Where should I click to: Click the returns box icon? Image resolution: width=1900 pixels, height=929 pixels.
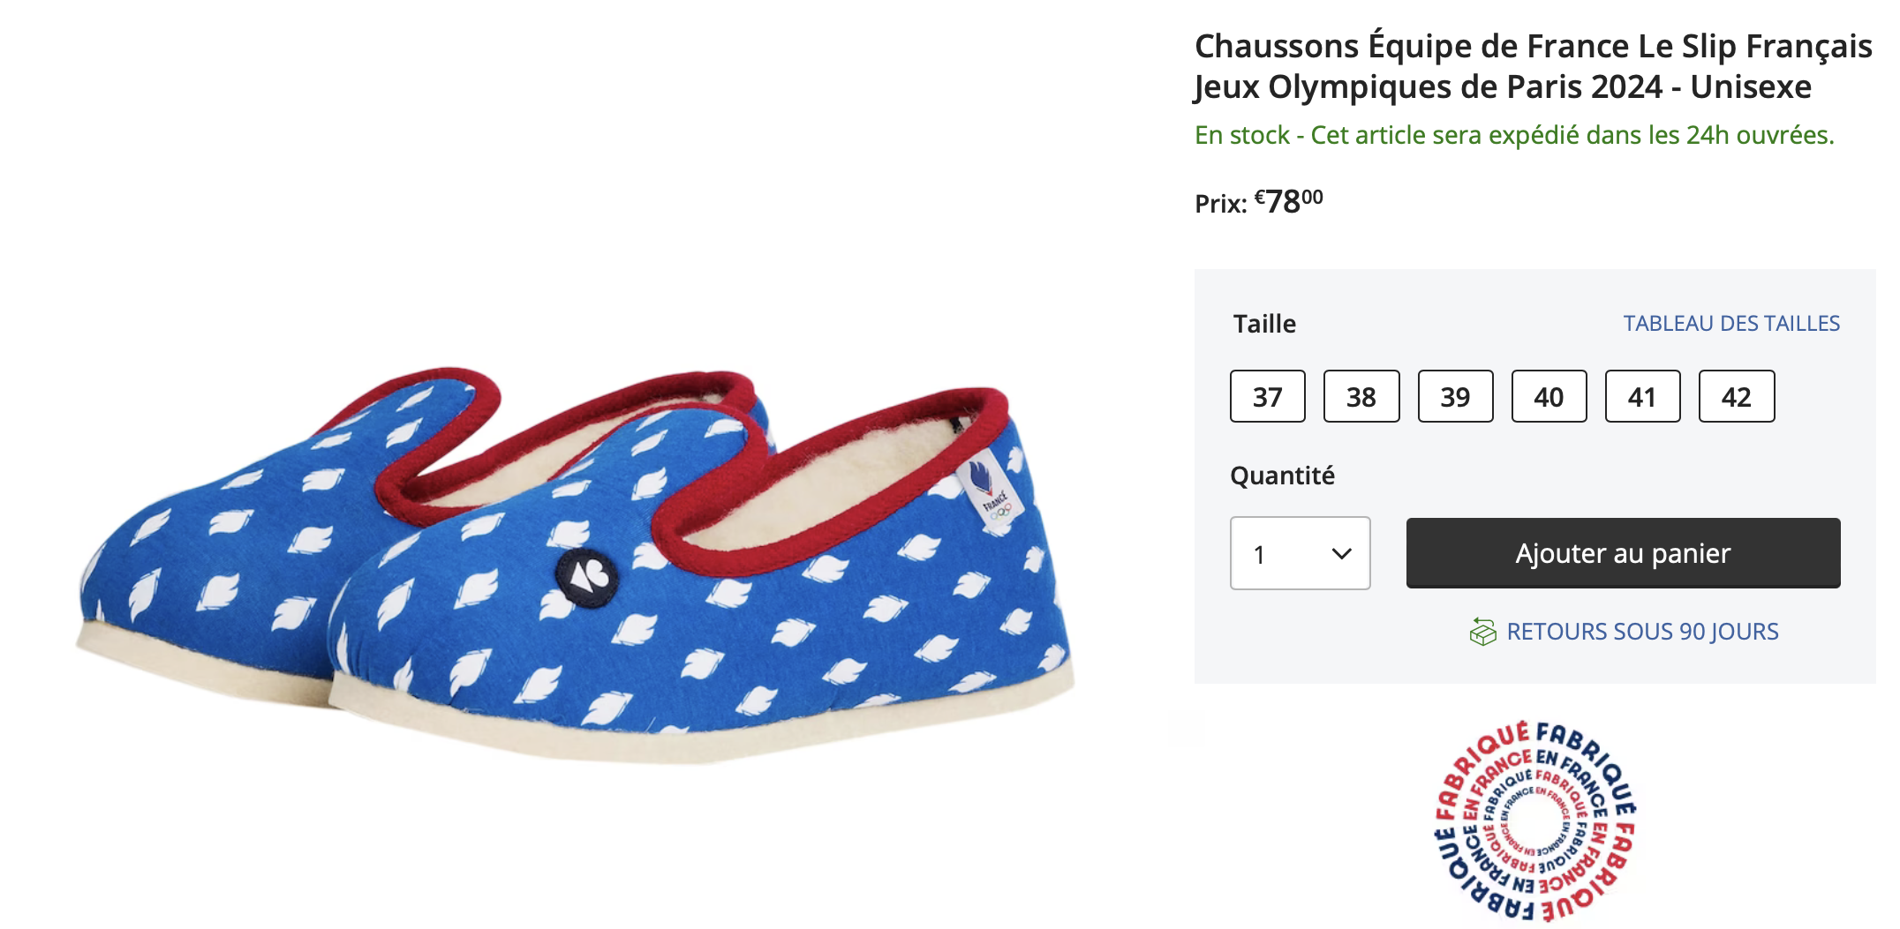coord(1482,633)
